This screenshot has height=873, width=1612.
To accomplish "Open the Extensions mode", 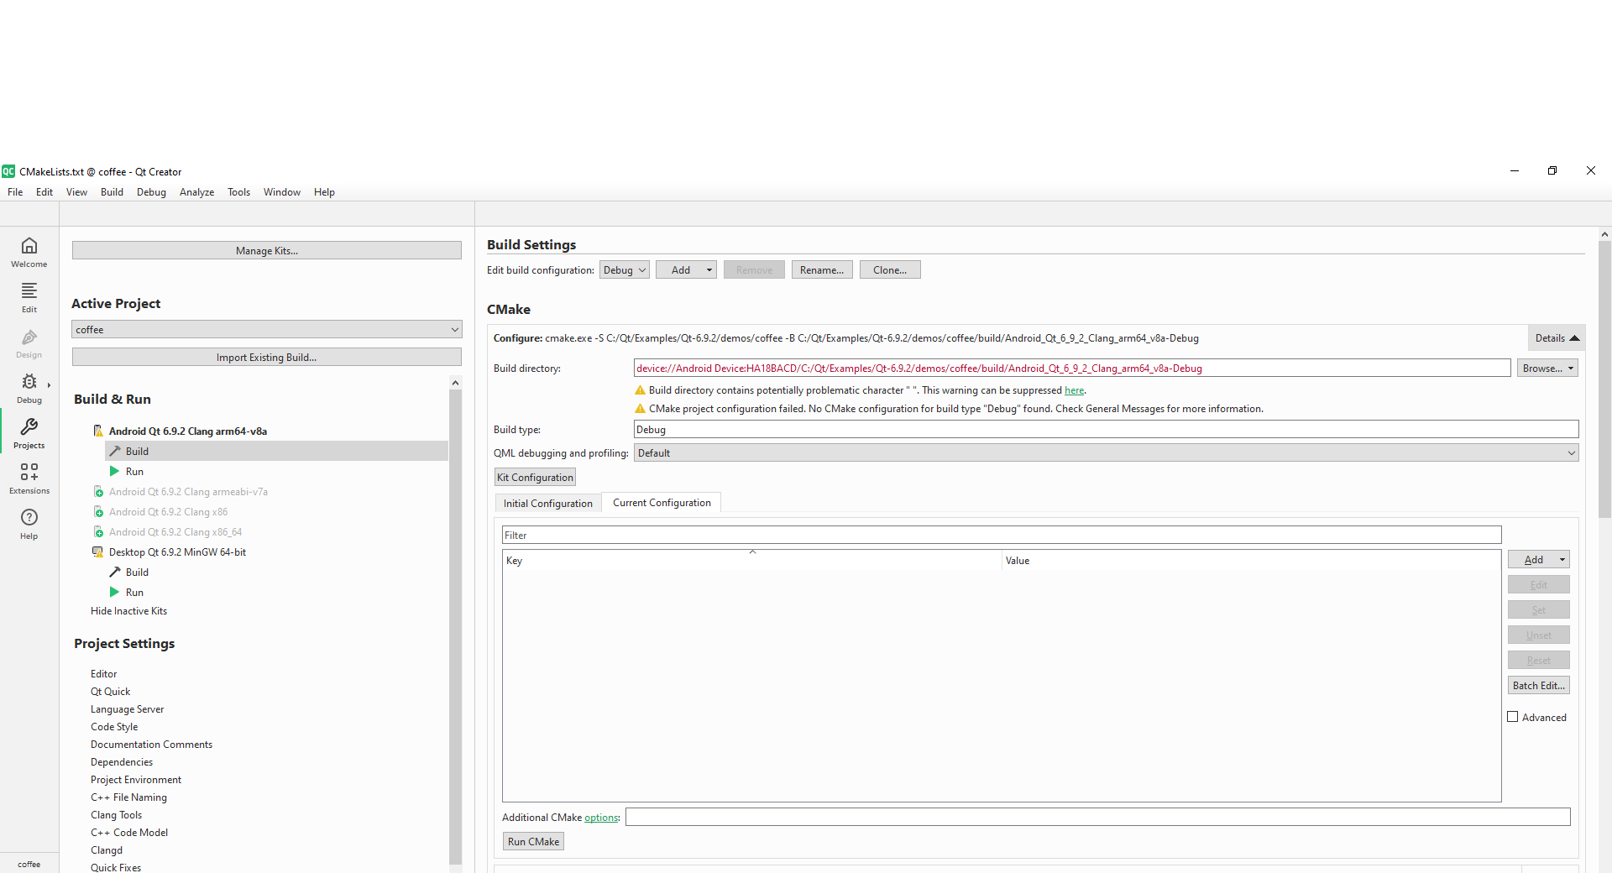I will click(x=29, y=478).
